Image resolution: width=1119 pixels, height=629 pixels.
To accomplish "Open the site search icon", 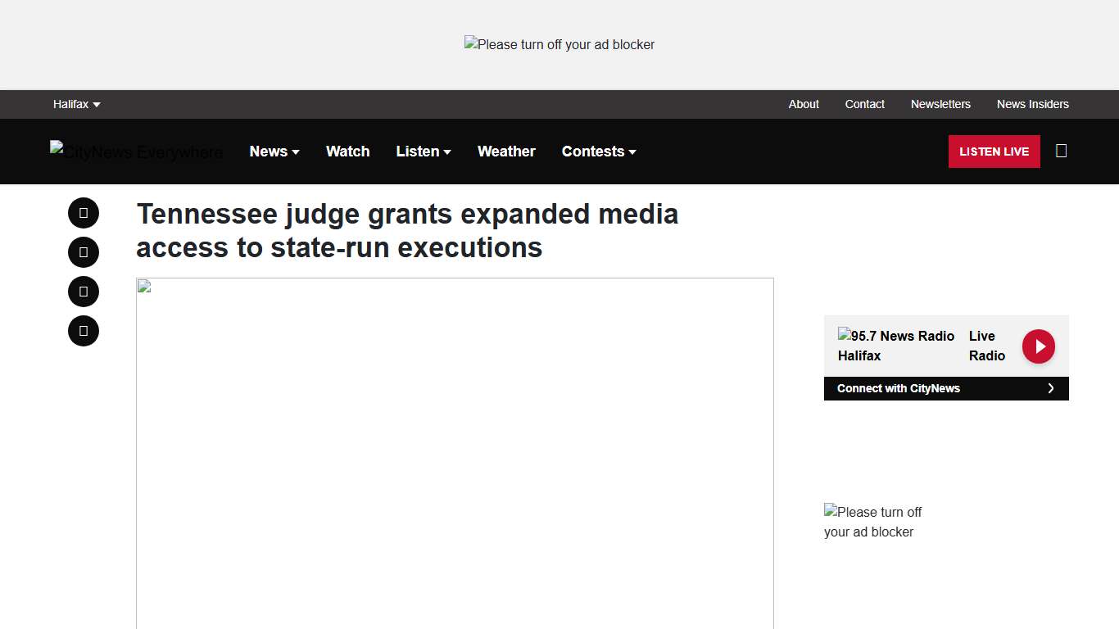I will tap(1061, 151).
